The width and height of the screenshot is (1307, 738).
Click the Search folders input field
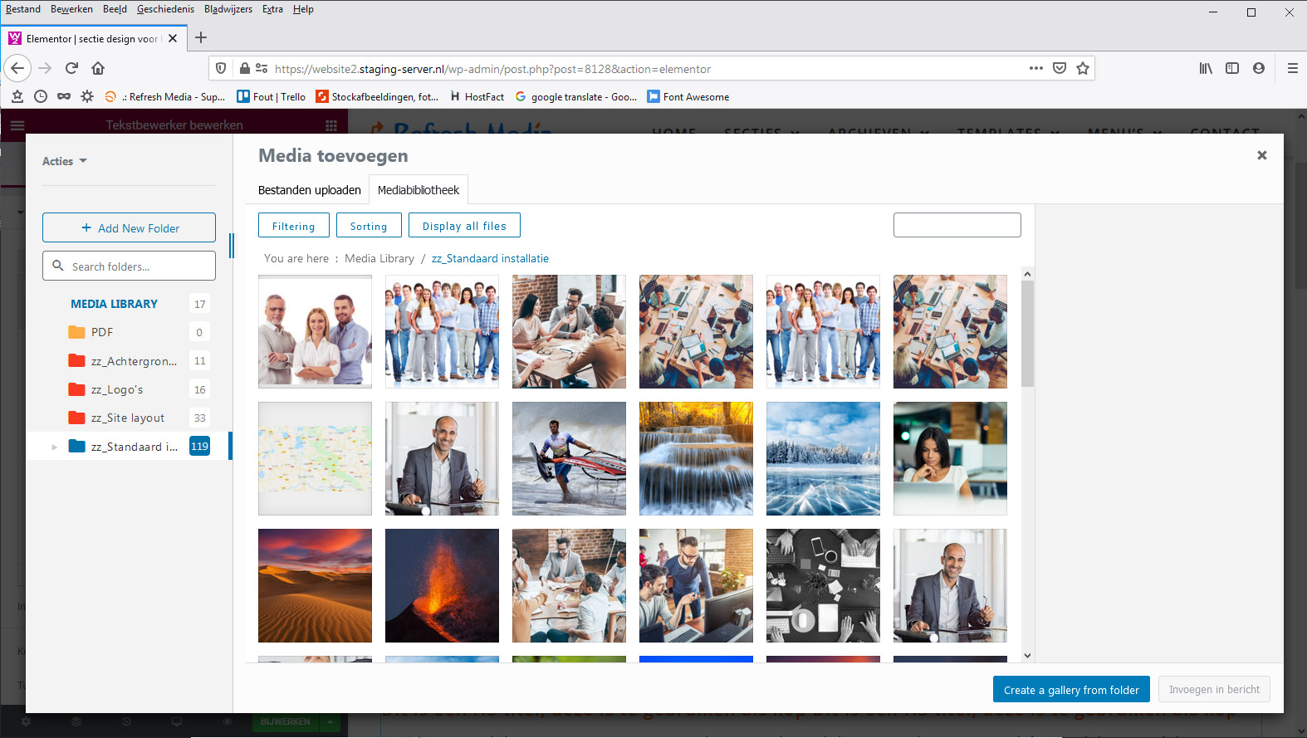tap(137, 266)
